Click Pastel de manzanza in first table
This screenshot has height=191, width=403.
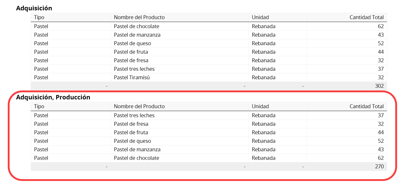(137, 35)
